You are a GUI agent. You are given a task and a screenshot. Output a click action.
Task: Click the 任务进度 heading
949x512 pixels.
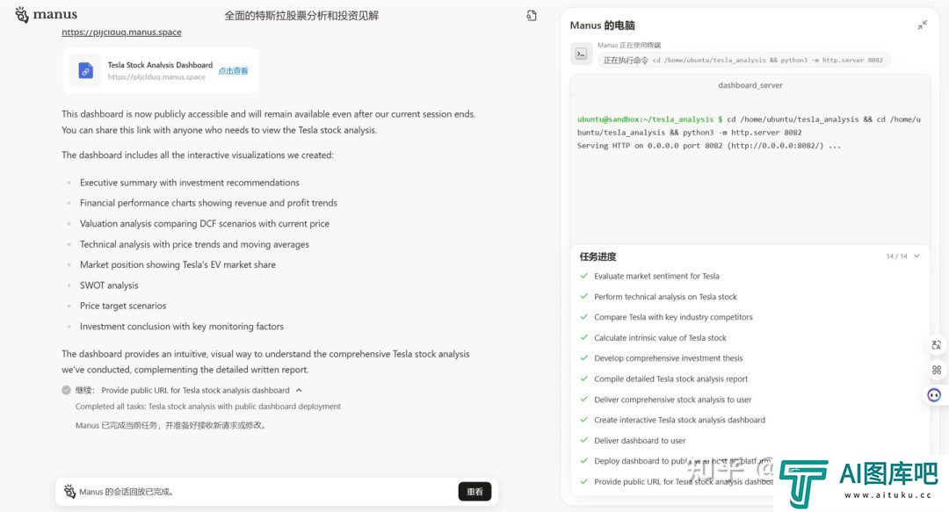click(598, 256)
